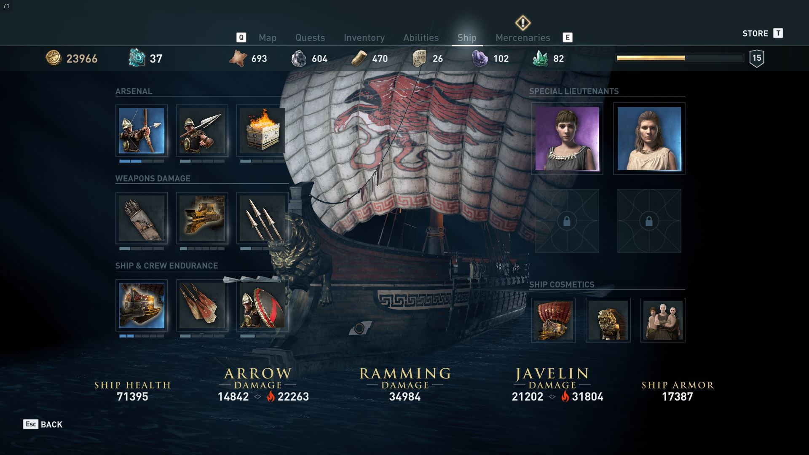
Task: Select the fire brazier arsenal upgrade
Action: click(263, 131)
